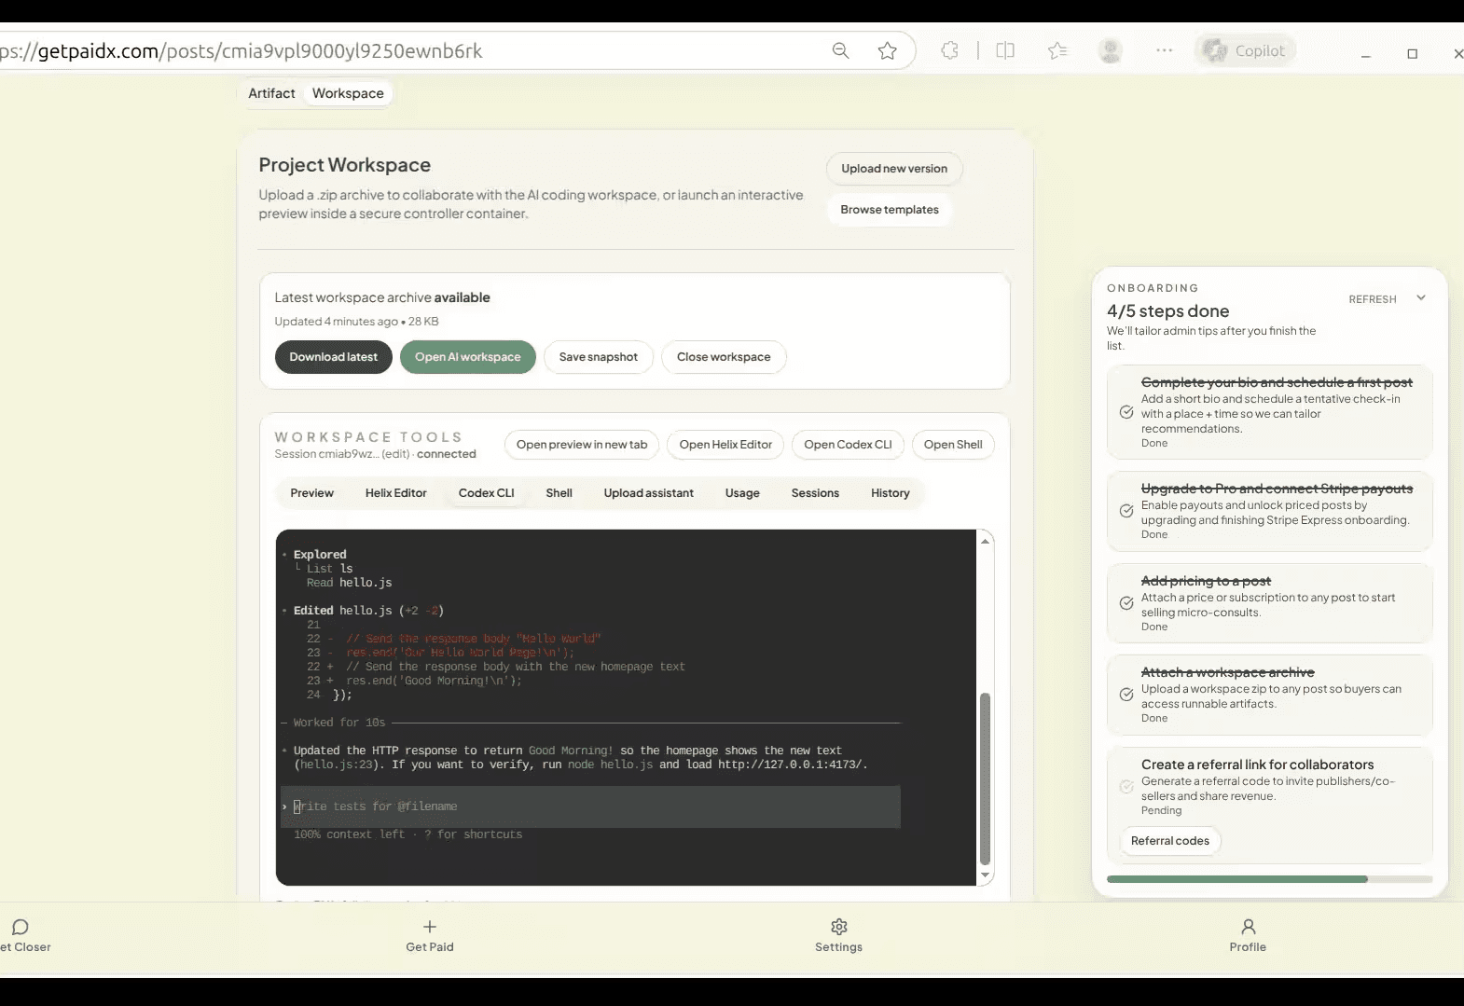Click Open preview in new tab
Viewport: 1464px width, 1006px height.
pyautogui.click(x=582, y=445)
